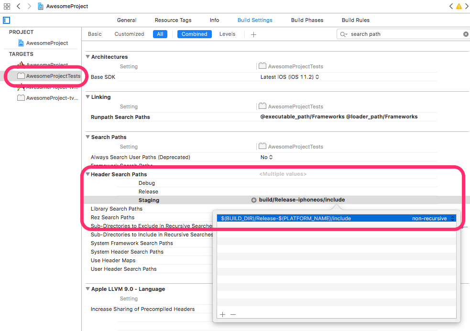470x331 pixels.
Task: Navigate forward with the top-right chevron
Action: 467,6
